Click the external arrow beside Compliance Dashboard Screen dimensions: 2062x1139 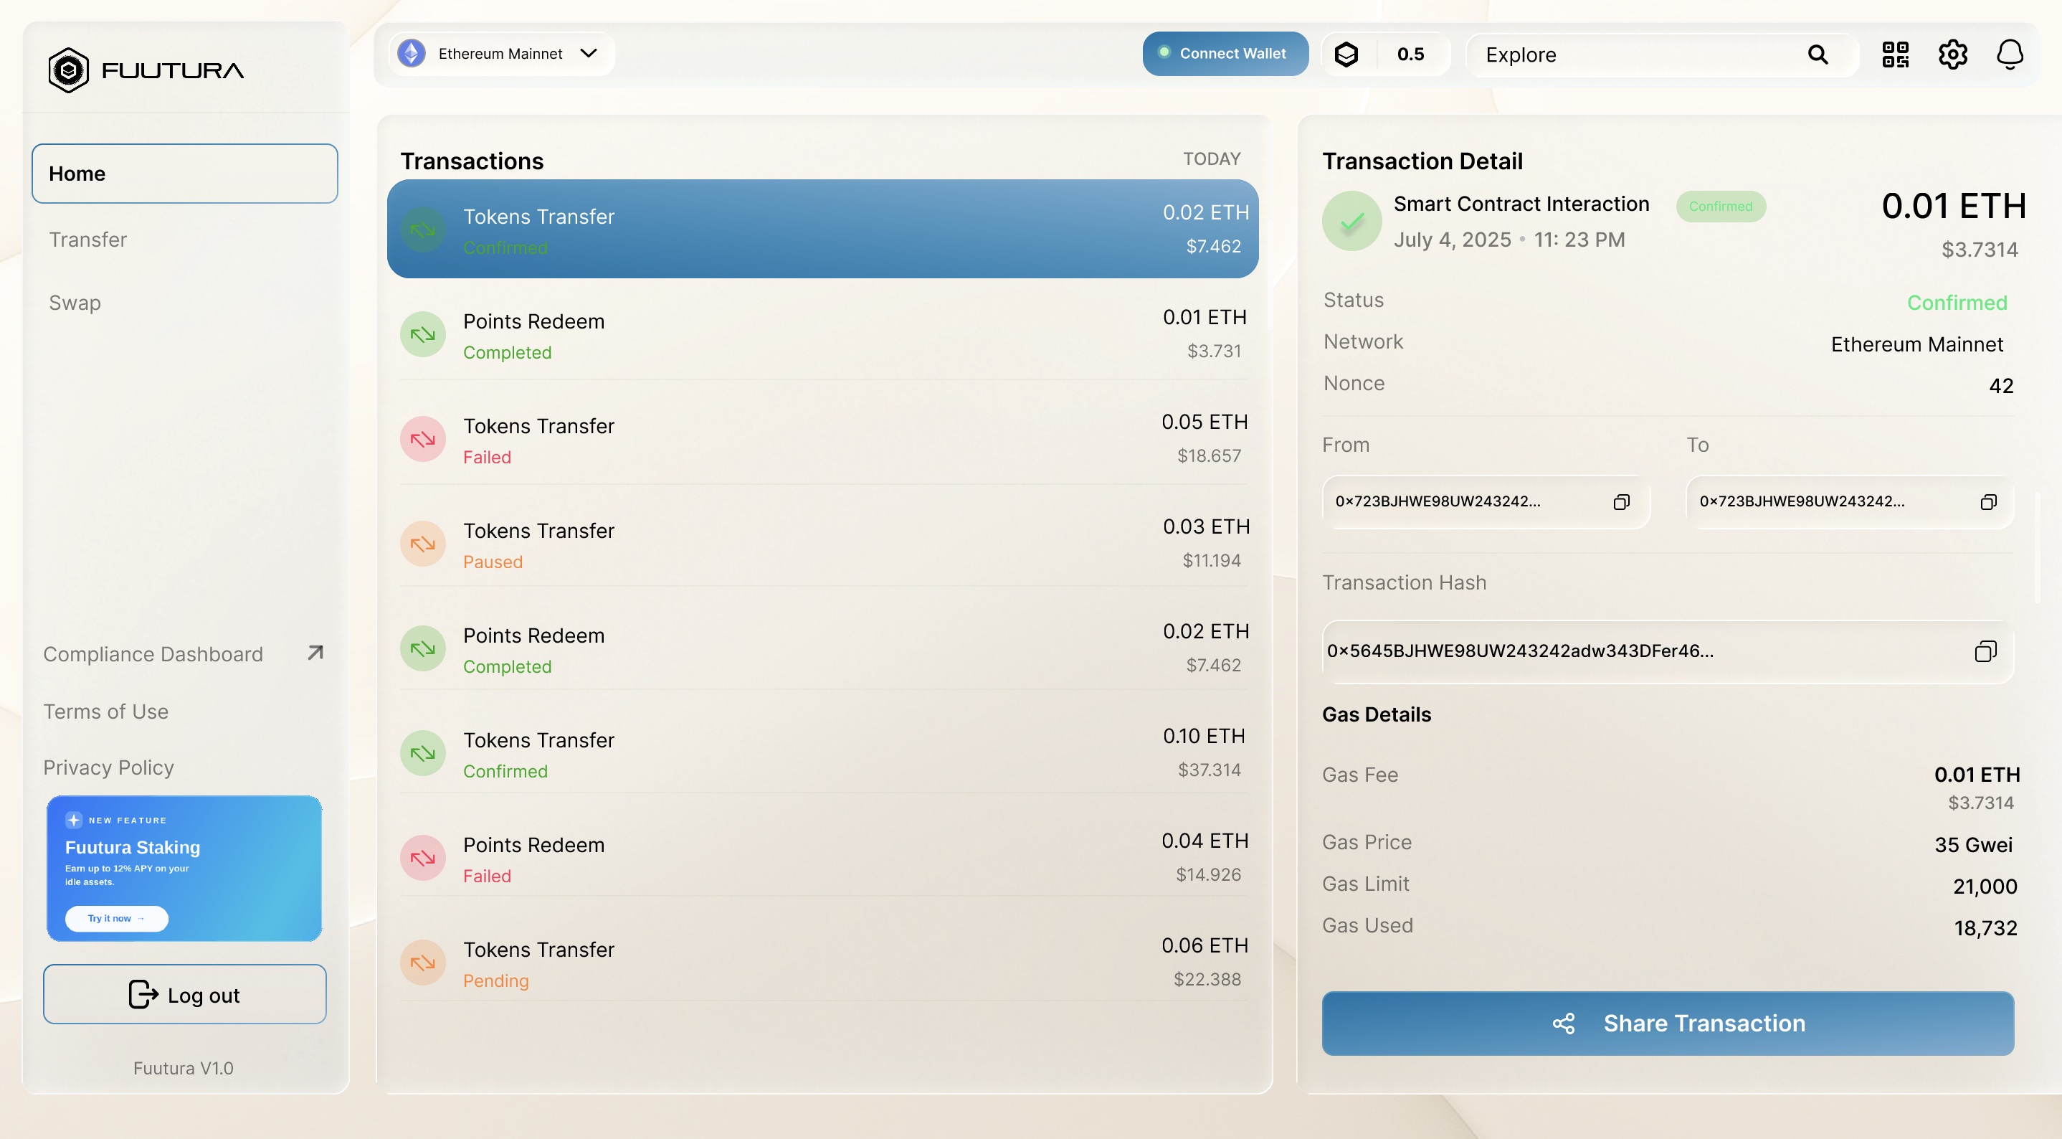(315, 653)
